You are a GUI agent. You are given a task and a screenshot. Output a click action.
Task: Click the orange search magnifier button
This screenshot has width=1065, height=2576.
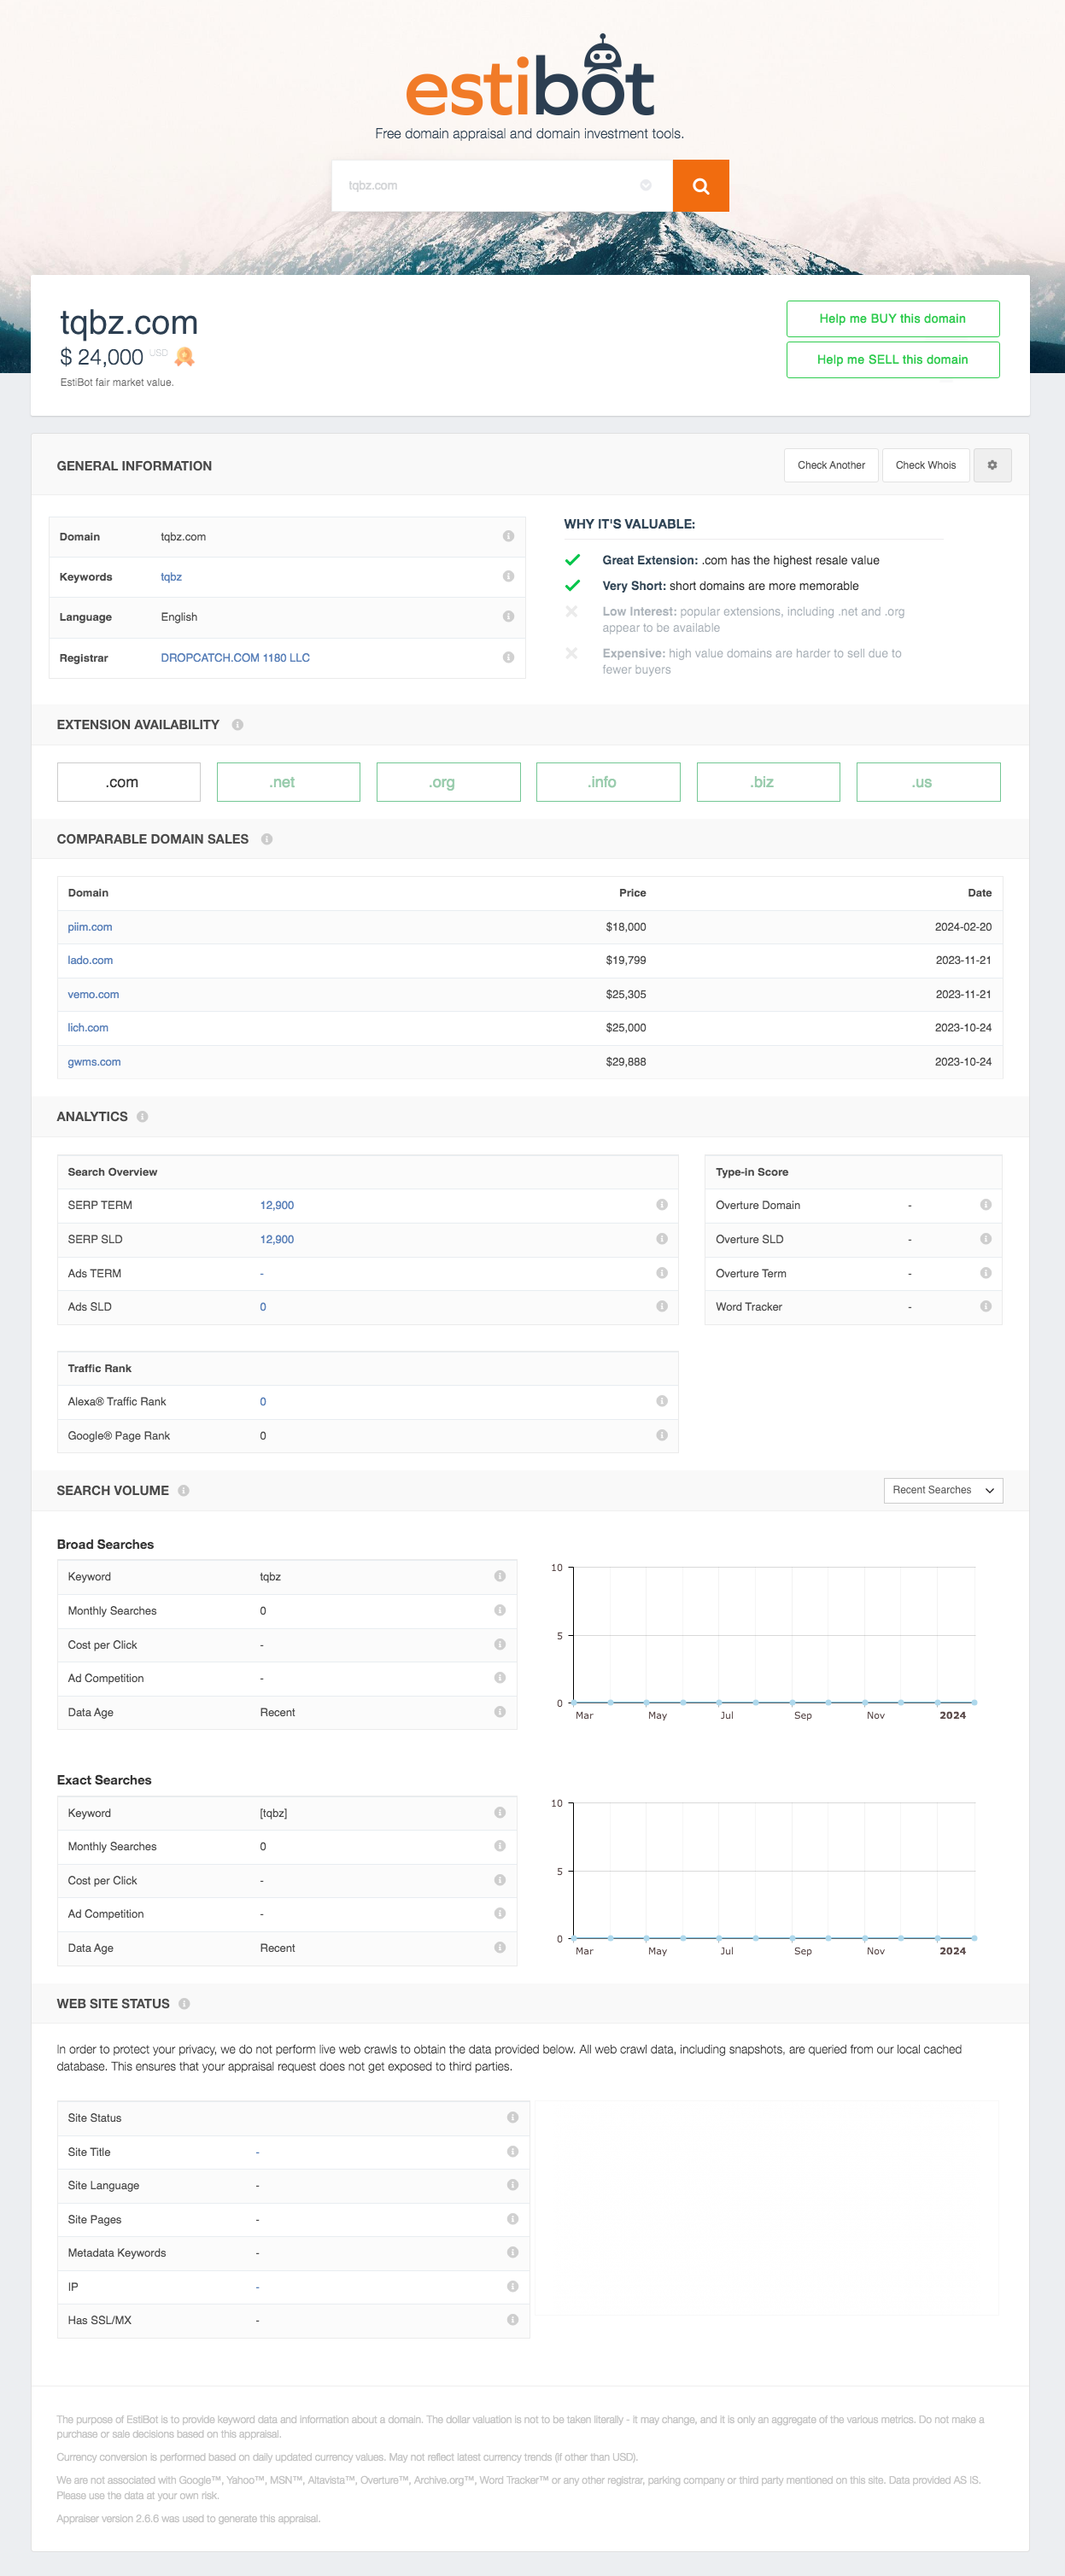pyautogui.click(x=700, y=186)
